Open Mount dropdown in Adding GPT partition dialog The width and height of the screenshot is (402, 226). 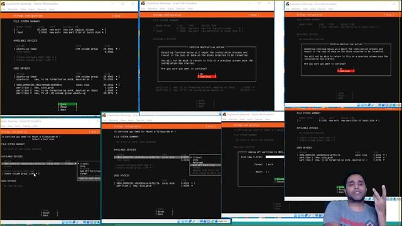pos(268,172)
